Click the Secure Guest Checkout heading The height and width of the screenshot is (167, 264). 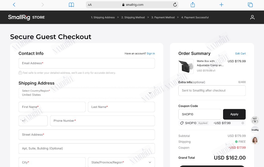[x=51, y=37]
